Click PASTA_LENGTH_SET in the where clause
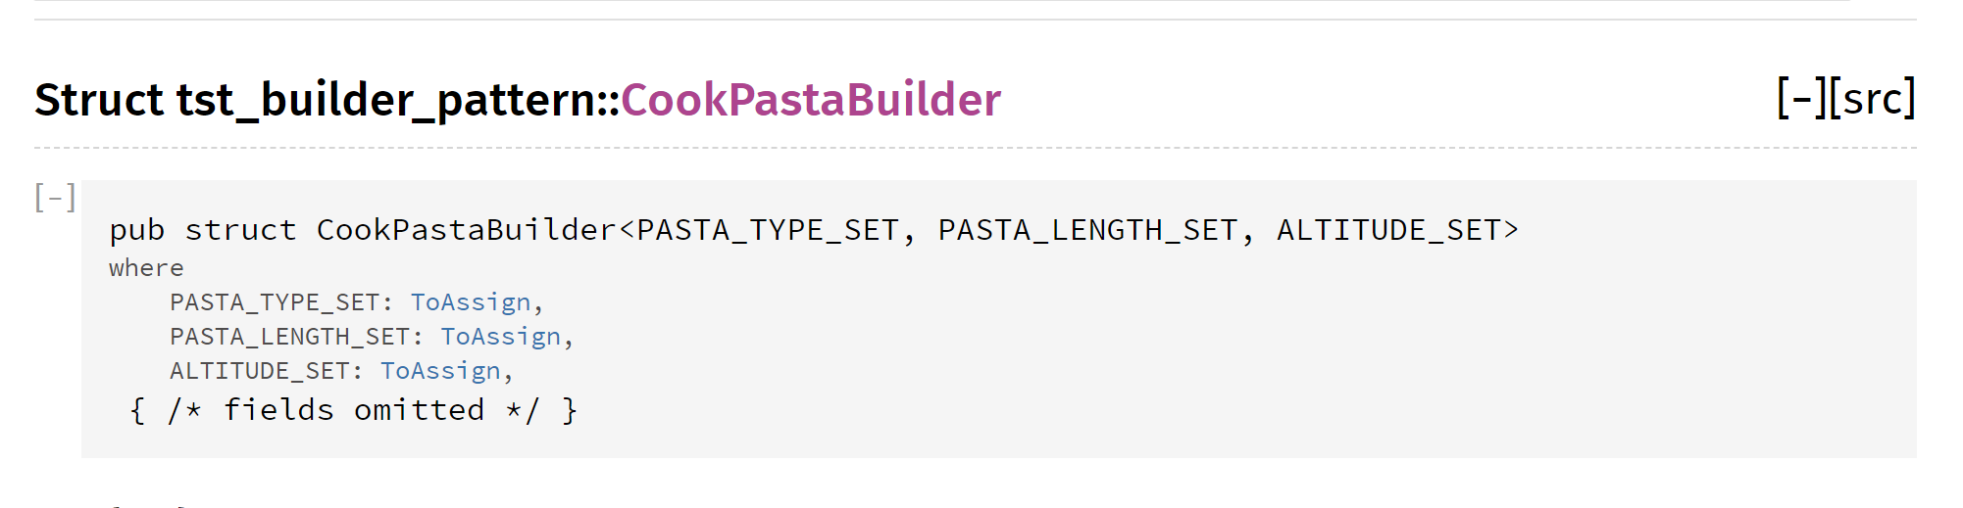Viewport: 1963px width, 508px height. click(289, 337)
